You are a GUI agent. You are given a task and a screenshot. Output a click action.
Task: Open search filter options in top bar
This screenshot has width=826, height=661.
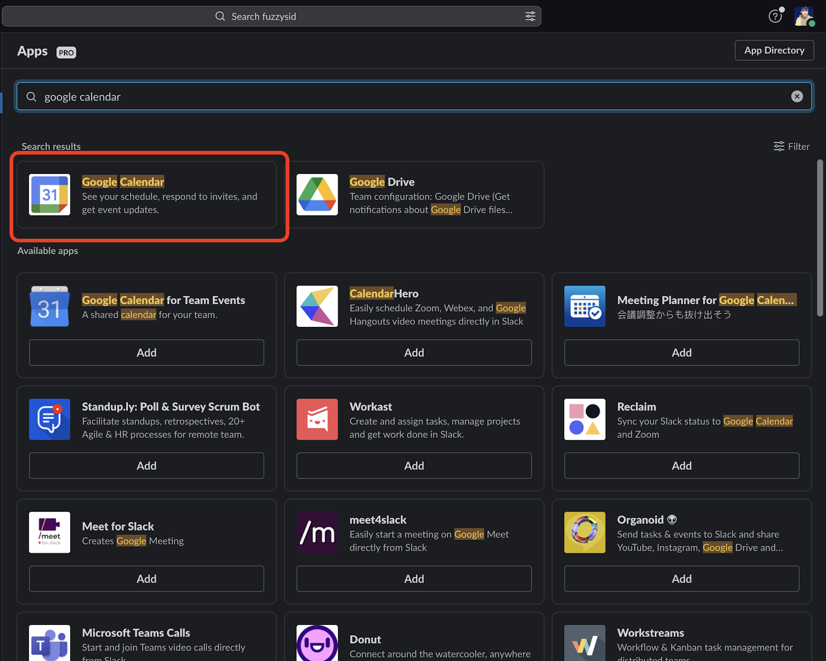click(530, 16)
